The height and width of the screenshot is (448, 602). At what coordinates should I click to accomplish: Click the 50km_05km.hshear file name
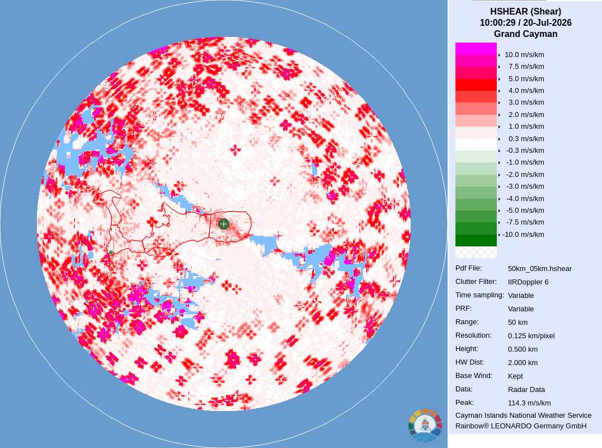click(539, 269)
